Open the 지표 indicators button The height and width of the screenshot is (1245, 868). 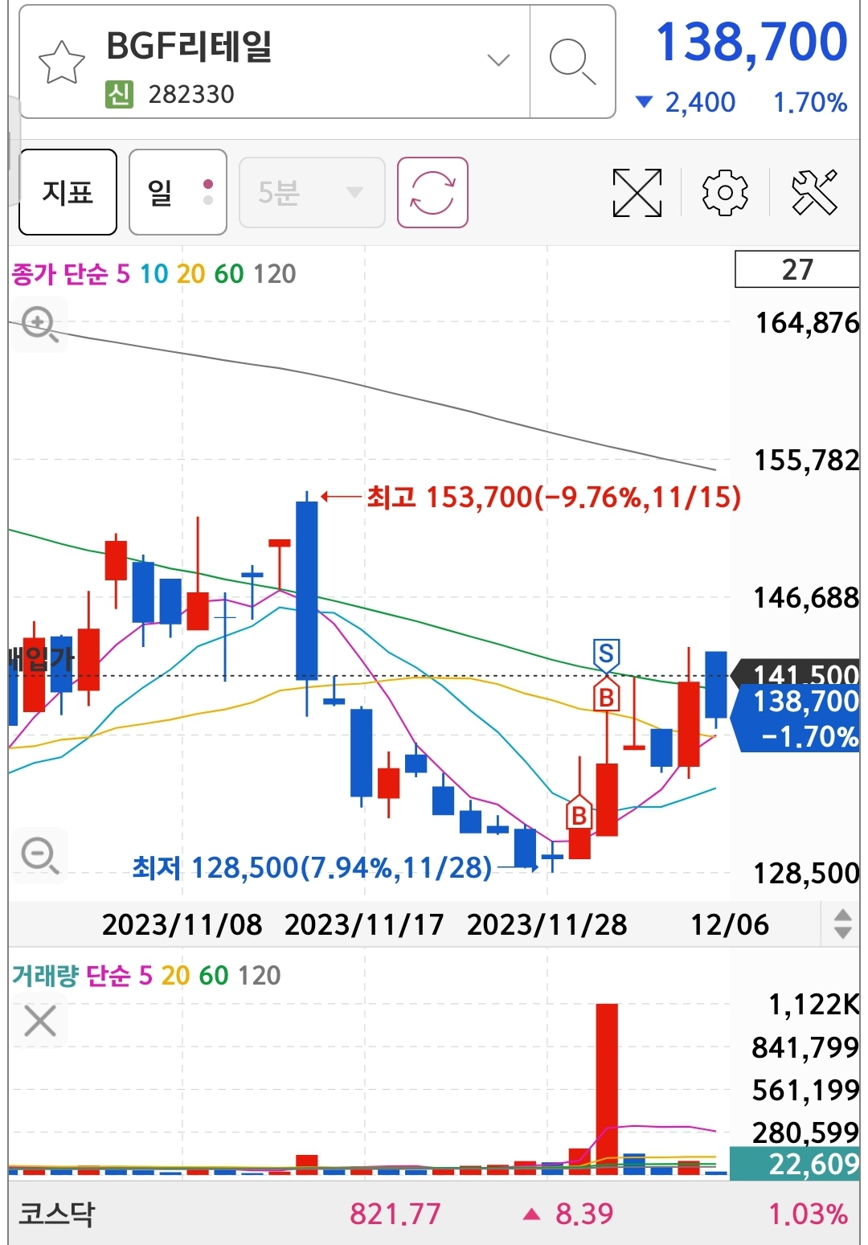coord(68,192)
